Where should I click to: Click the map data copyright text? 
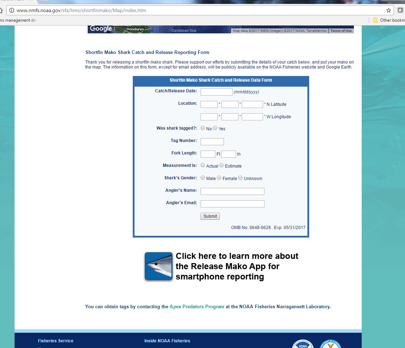coord(279,31)
